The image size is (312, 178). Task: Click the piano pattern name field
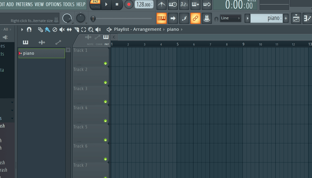[x=266, y=18]
